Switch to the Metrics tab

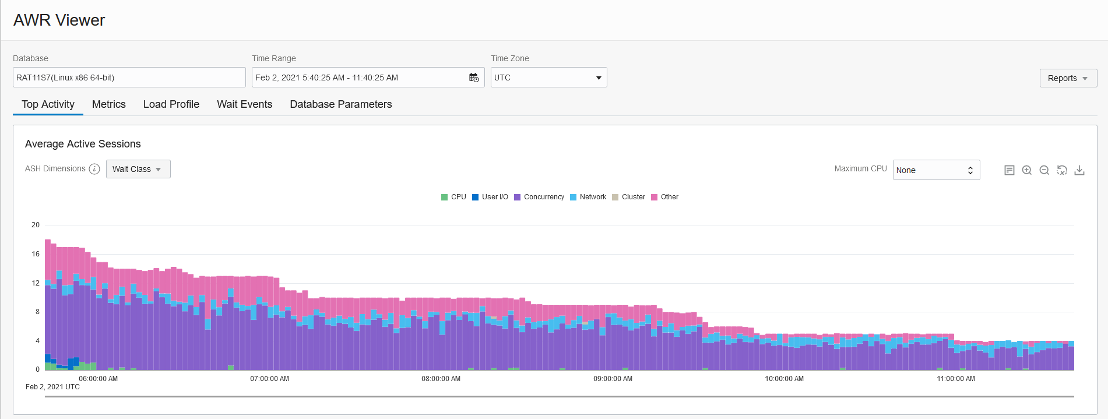coord(109,104)
